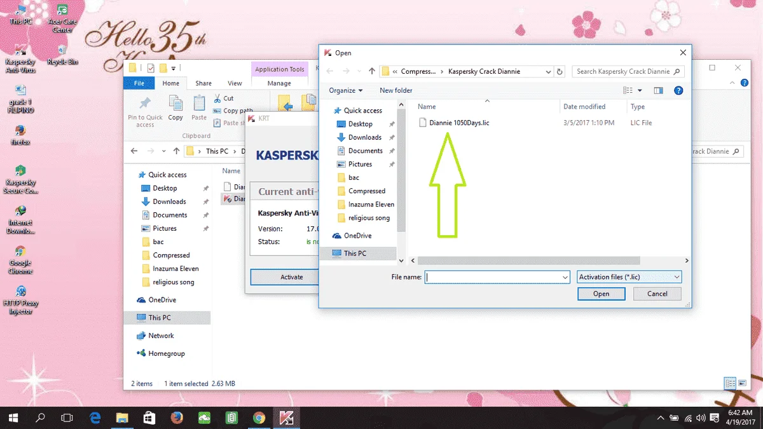The width and height of the screenshot is (763, 429).
Task: Open Task View on taskbar
Action: point(67,418)
